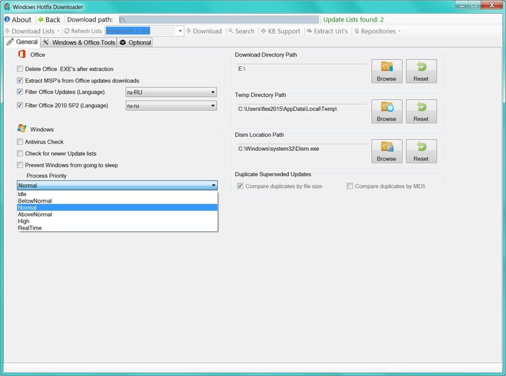This screenshot has width=506, height=376.
Task: Uncheck Extract MSP's from Office updates
Action: (20, 80)
